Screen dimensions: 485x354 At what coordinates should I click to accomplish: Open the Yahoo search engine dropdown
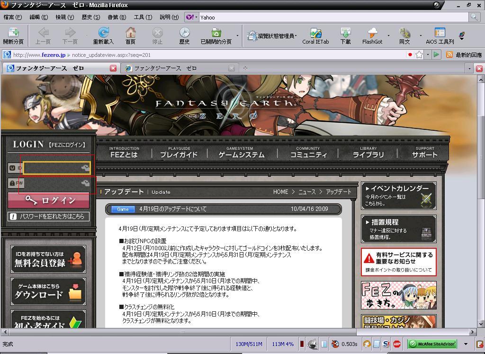(x=192, y=17)
